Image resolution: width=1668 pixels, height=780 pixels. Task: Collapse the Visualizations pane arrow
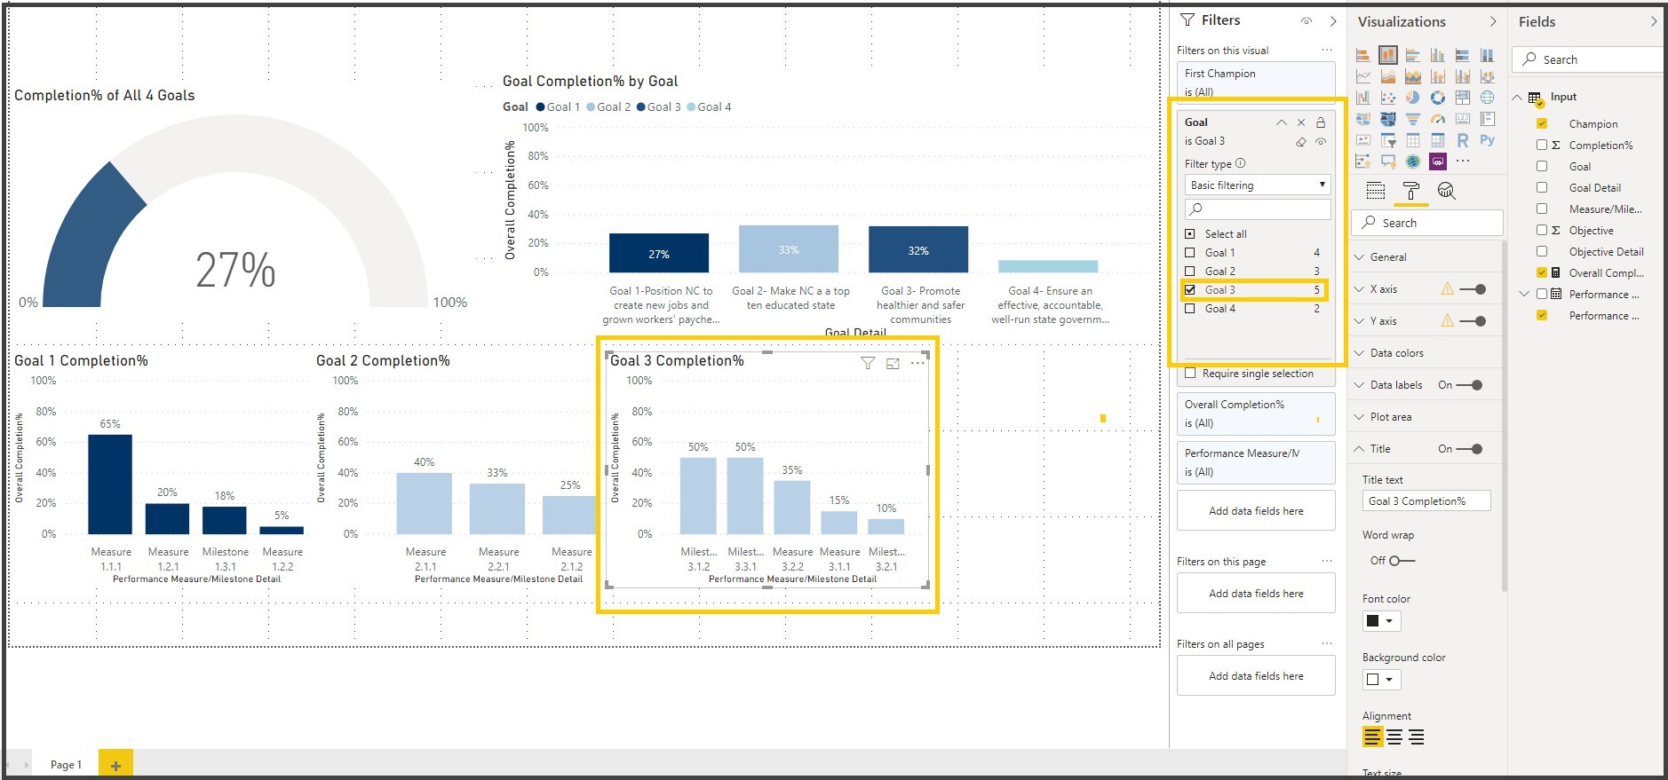click(x=1493, y=21)
